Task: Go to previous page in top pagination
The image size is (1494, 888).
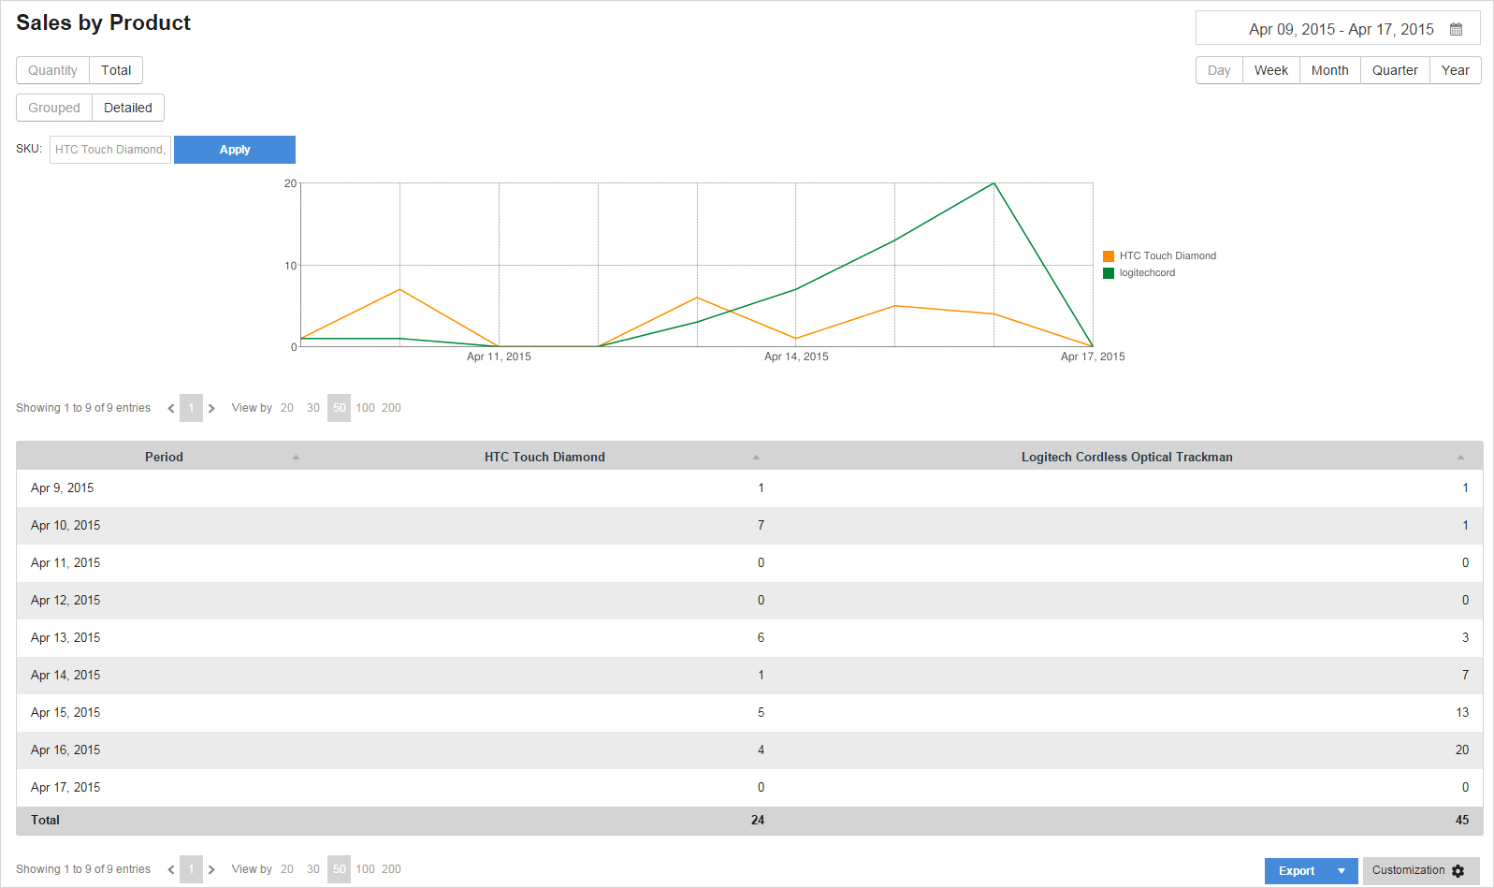Action: [x=171, y=408]
